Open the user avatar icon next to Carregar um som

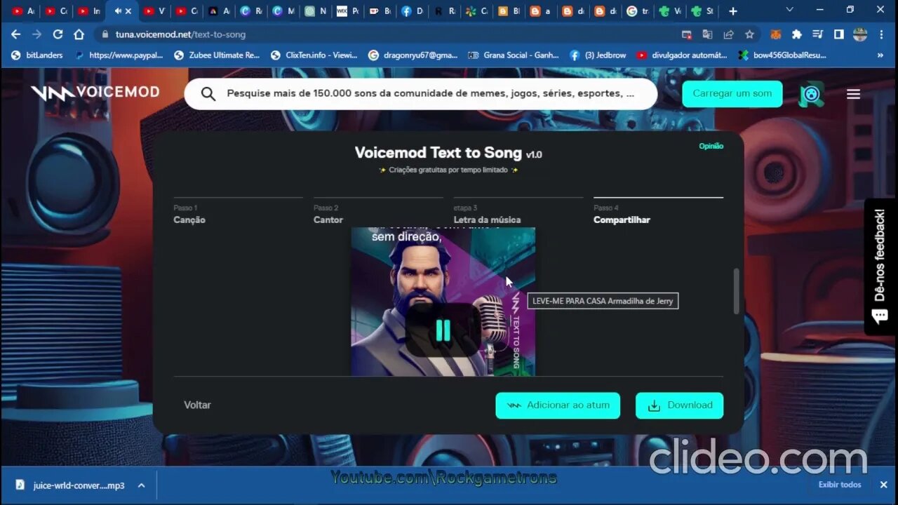(812, 94)
